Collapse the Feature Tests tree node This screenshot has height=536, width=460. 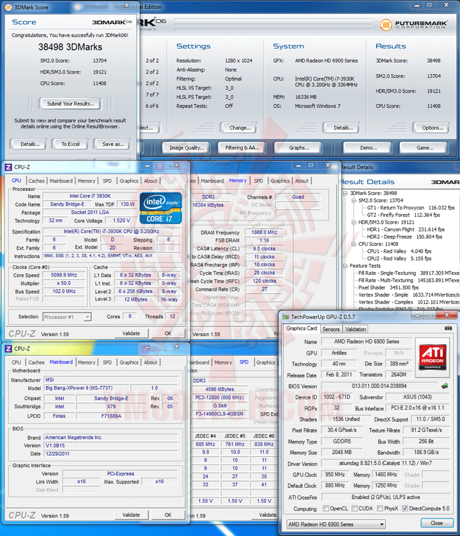pyautogui.click(x=345, y=266)
